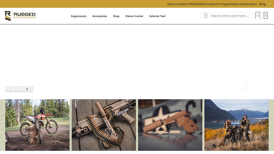This screenshot has height=154, width=274.
Task: Click the magnifier icon inside the search box
Action: [x=206, y=15]
